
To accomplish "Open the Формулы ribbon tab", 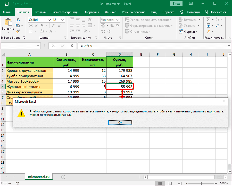I will click(92, 12).
